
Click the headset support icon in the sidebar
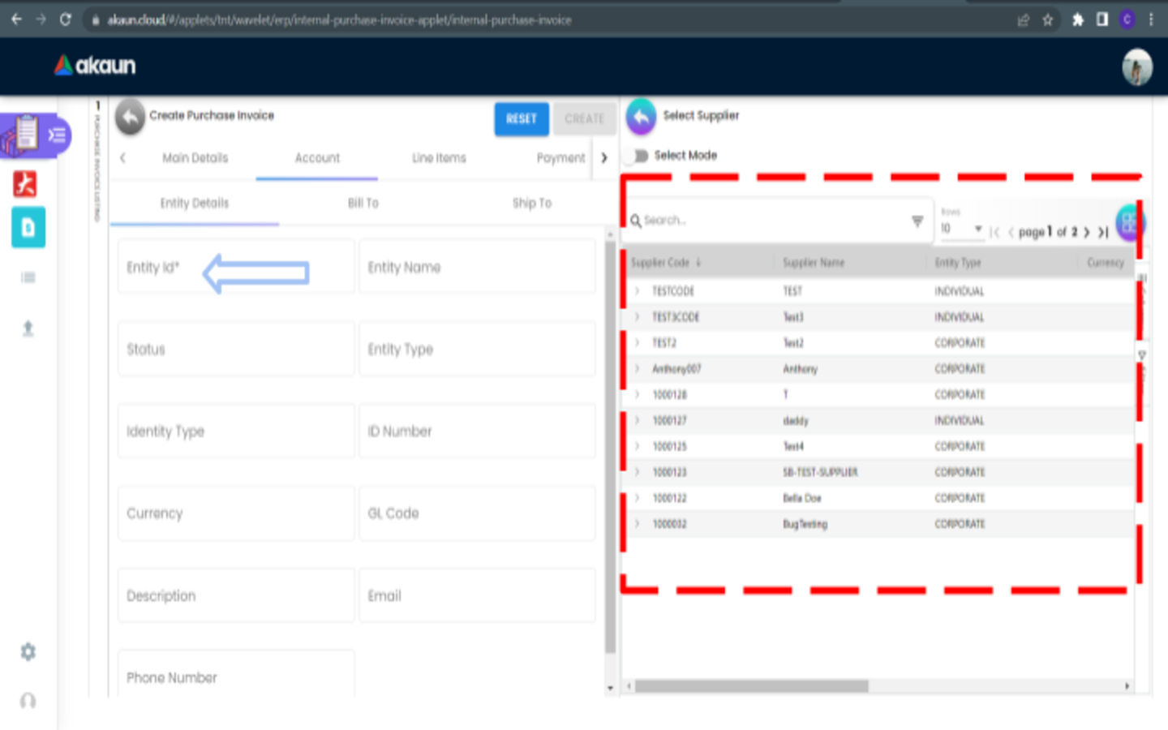pyautogui.click(x=28, y=700)
